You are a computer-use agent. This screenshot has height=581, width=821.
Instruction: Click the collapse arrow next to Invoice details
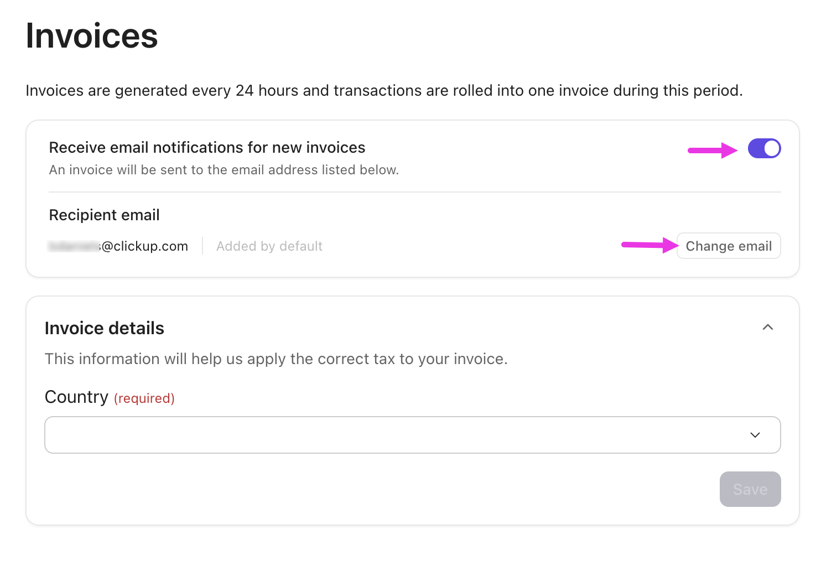coord(768,327)
